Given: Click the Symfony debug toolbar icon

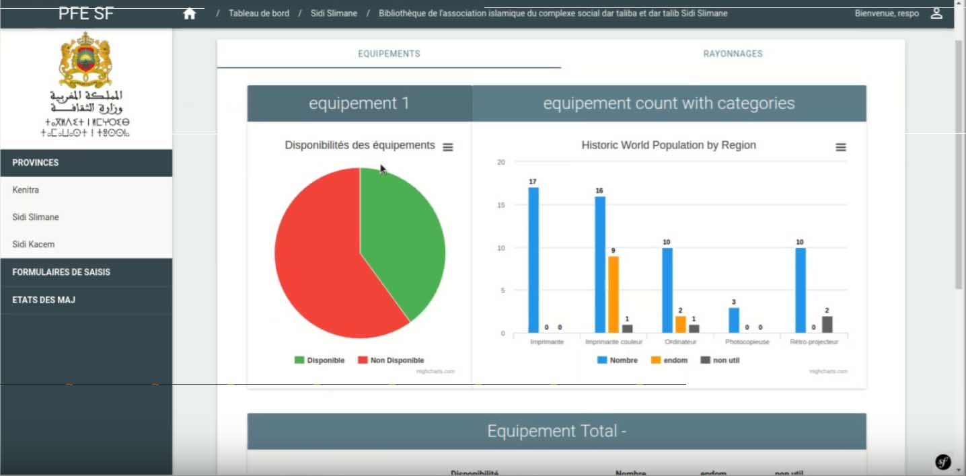Looking at the screenshot, I should pyautogui.click(x=943, y=462).
